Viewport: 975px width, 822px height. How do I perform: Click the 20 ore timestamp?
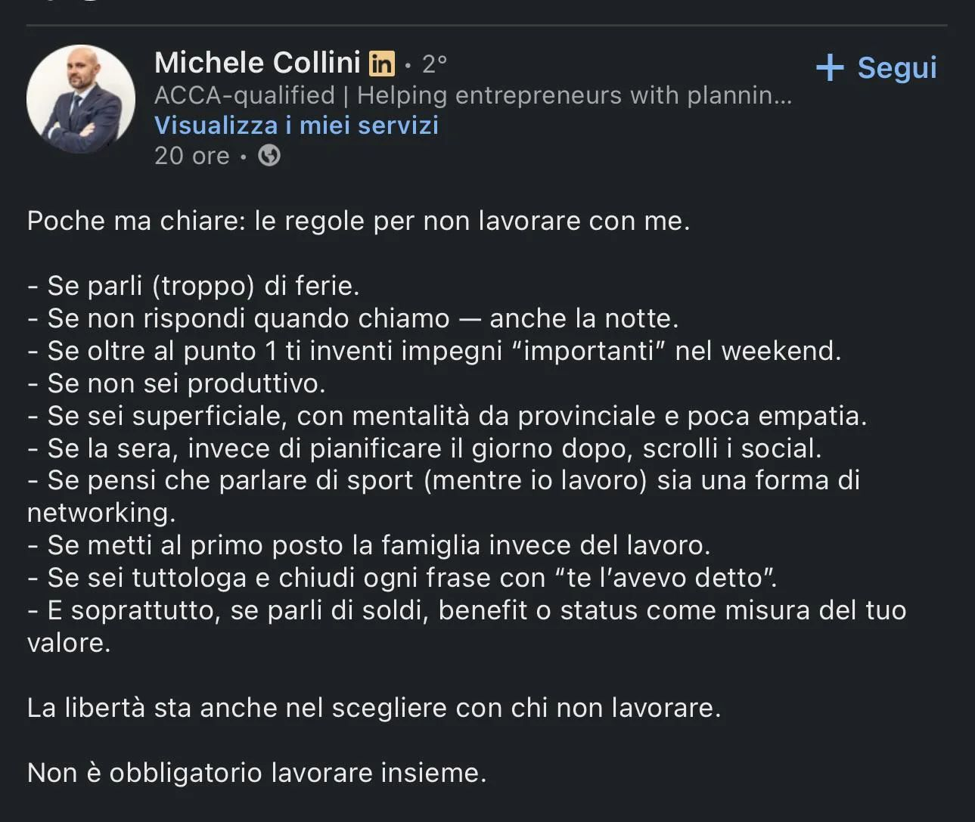point(191,156)
